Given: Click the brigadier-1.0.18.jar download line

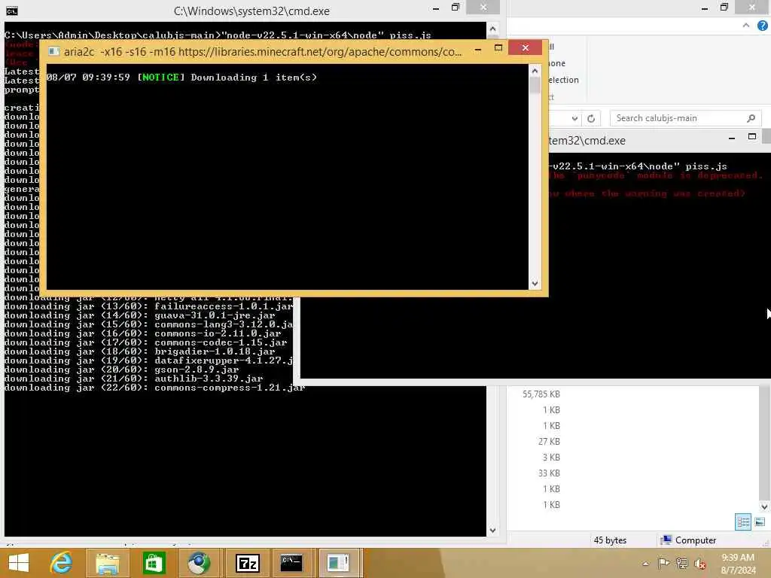Looking at the screenshot, I should coord(139,351).
